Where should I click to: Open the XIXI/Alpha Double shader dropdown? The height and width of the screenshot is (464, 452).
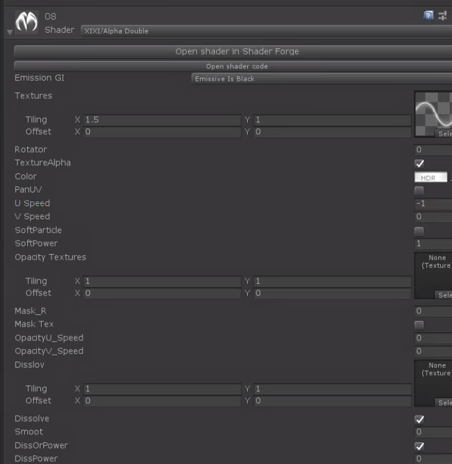(x=266, y=31)
